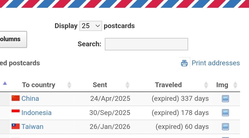The width and height of the screenshot is (249, 138).
Task: Click the Print addresses link
Action: (216, 63)
